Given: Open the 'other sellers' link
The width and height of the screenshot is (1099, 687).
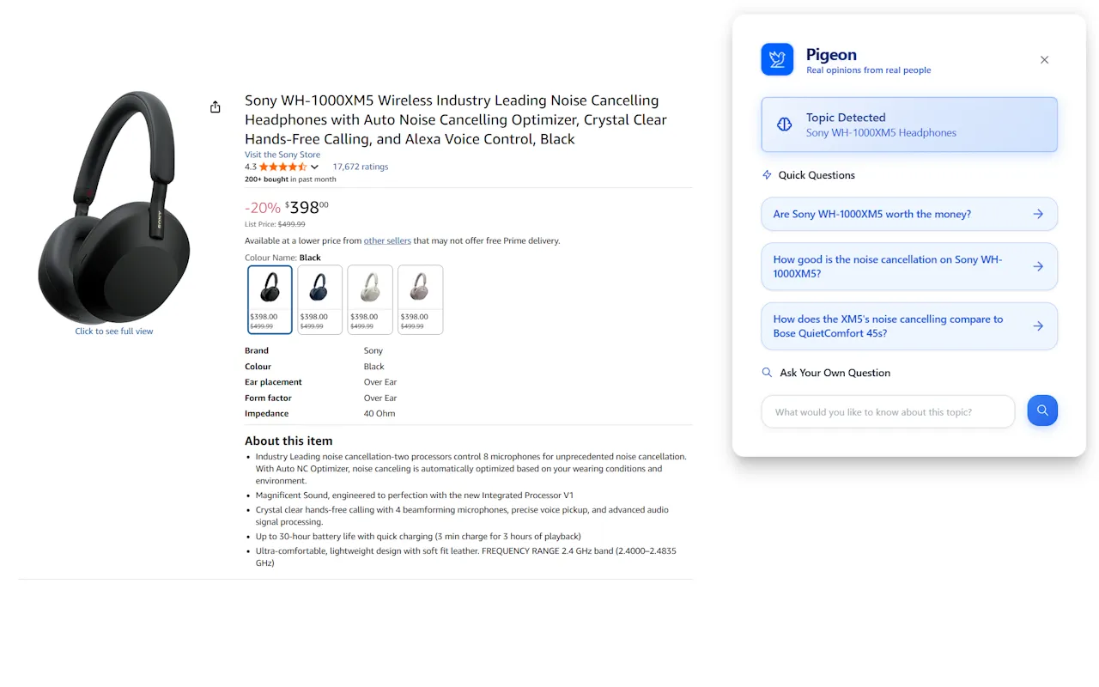Looking at the screenshot, I should 387,240.
